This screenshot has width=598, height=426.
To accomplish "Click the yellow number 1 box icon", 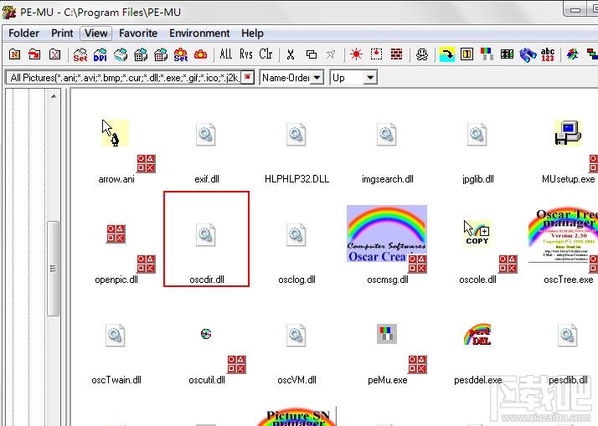I will (467, 54).
